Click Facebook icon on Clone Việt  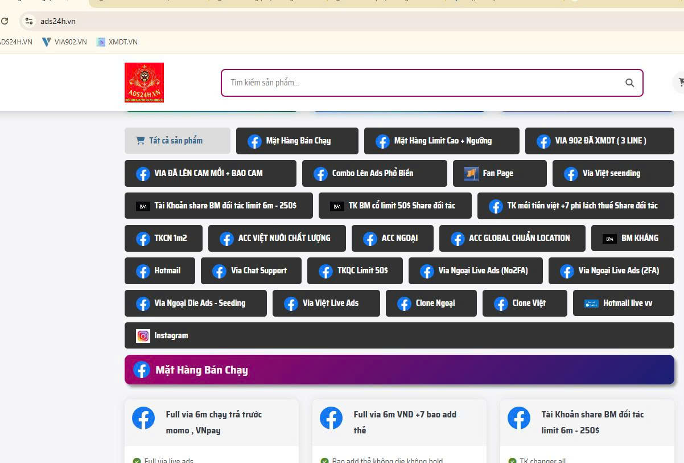point(501,304)
